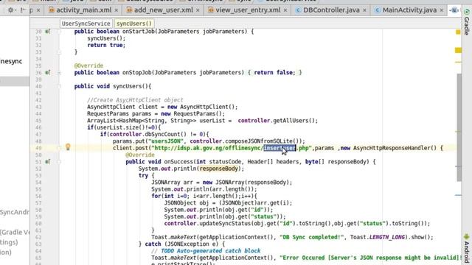Click '"usersJSON"' string on line 48

click(x=167, y=141)
